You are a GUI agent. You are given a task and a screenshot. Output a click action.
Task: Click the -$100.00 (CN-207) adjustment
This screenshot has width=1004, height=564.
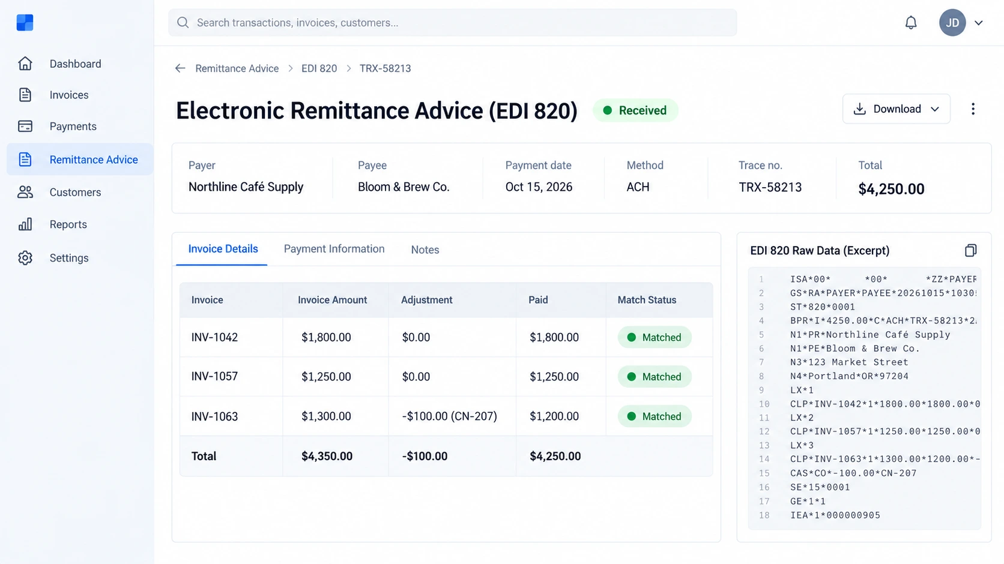pos(450,416)
